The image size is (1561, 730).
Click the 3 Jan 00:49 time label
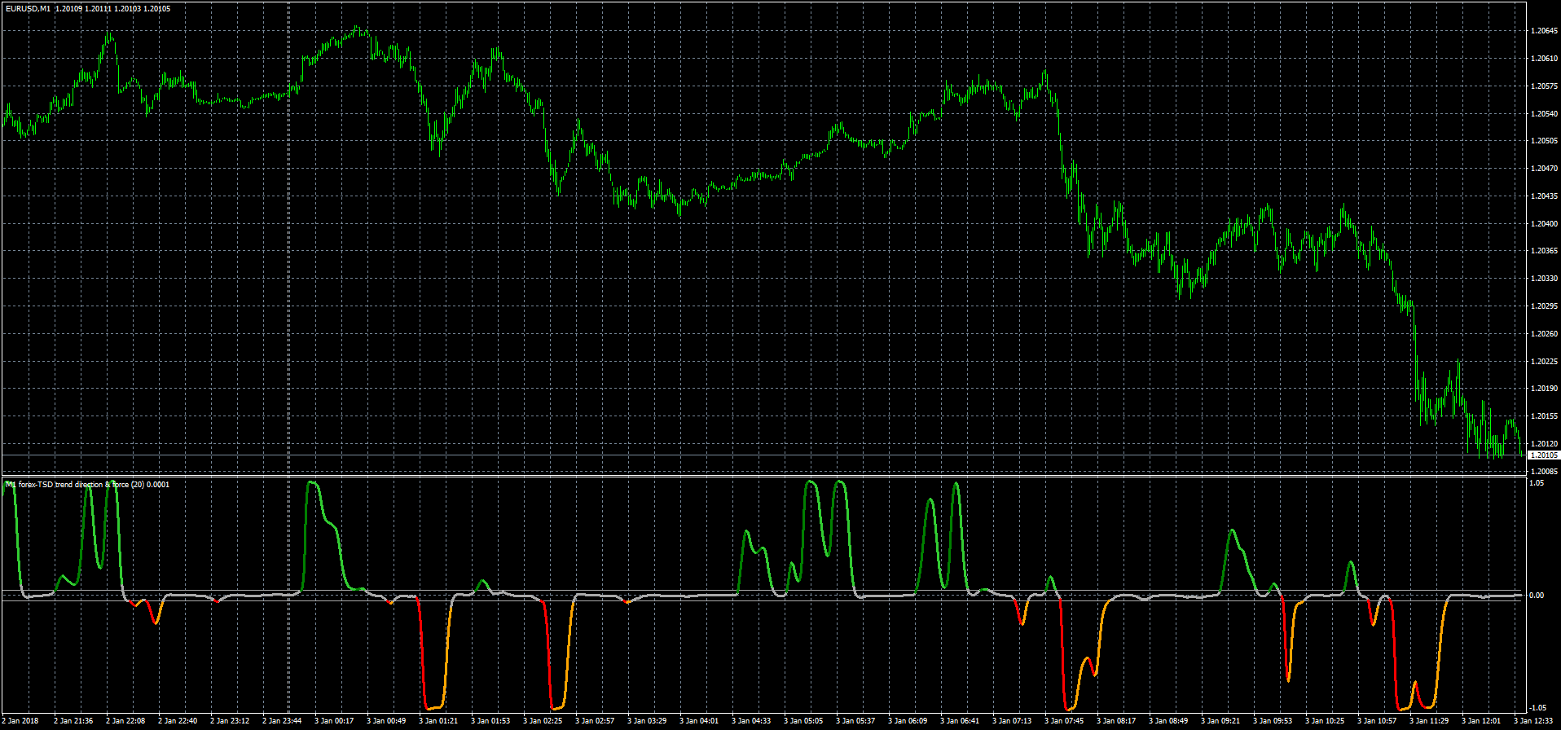386,721
